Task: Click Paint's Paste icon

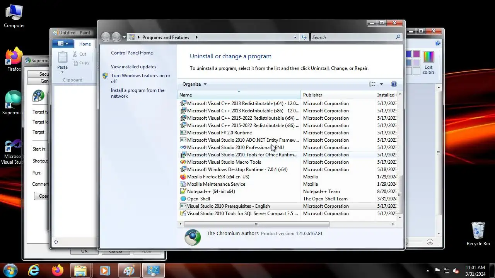Action: coord(62,57)
